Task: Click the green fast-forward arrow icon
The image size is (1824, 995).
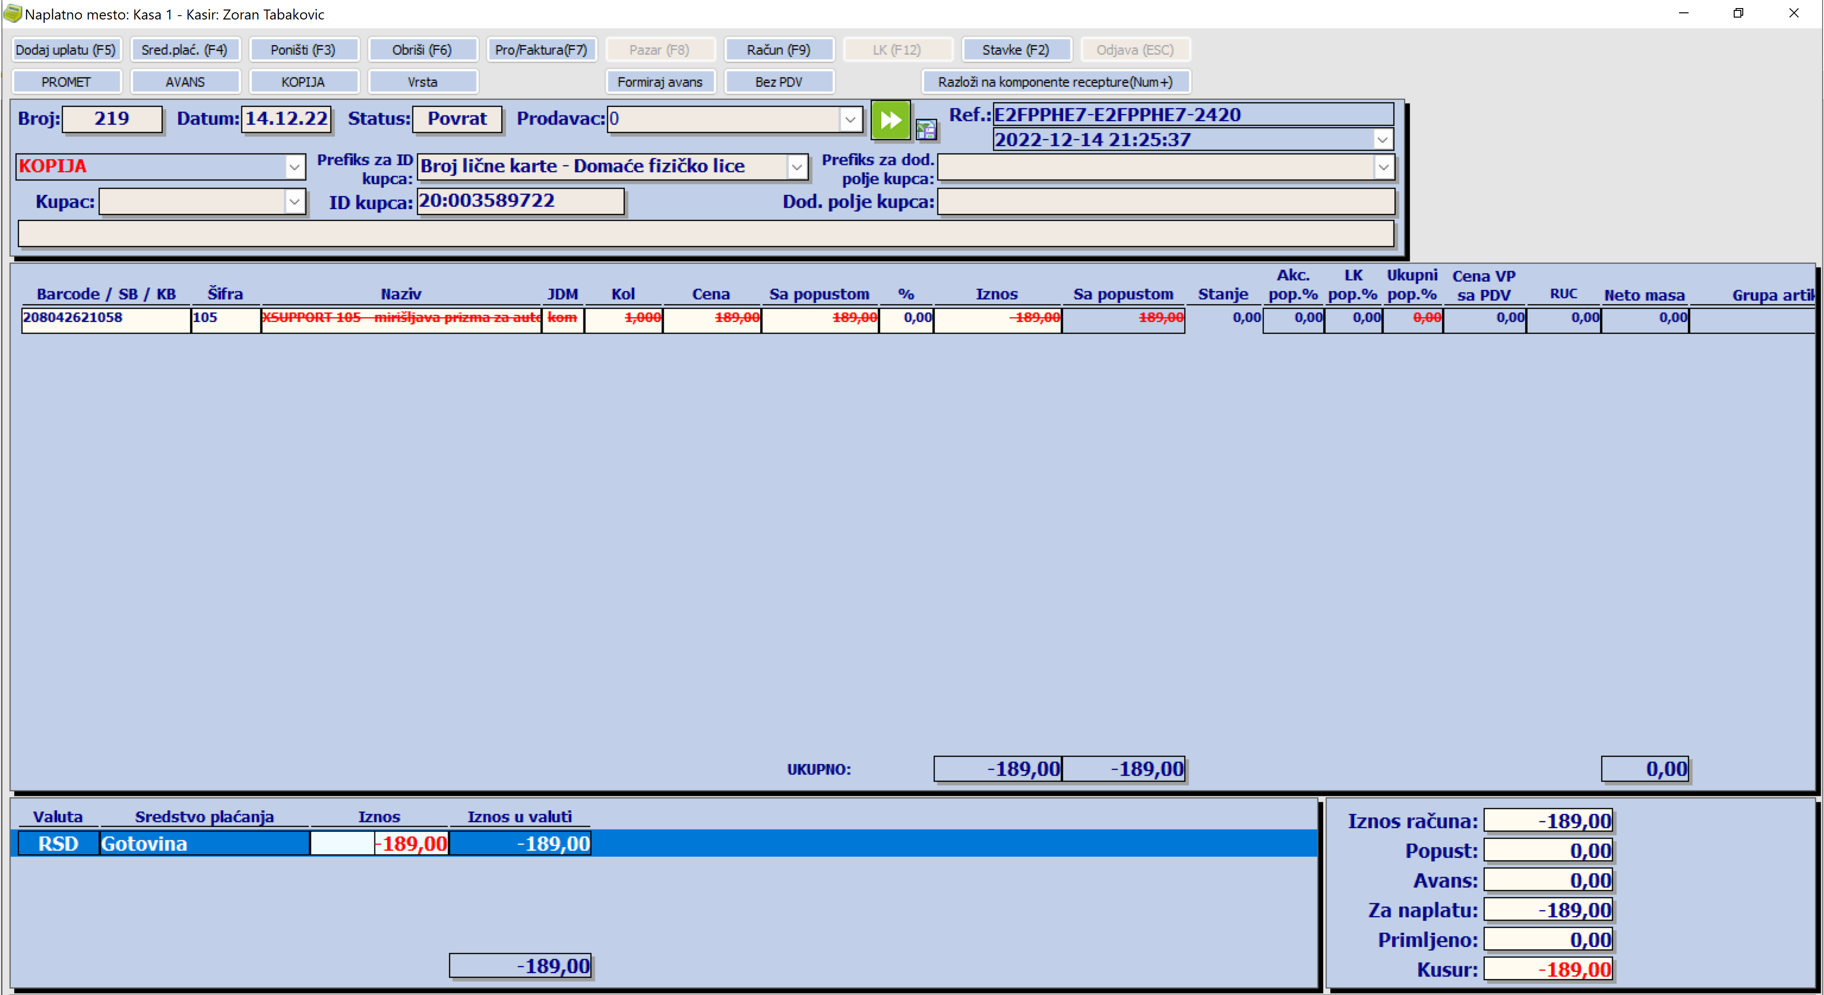Action: (x=890, y=120)
